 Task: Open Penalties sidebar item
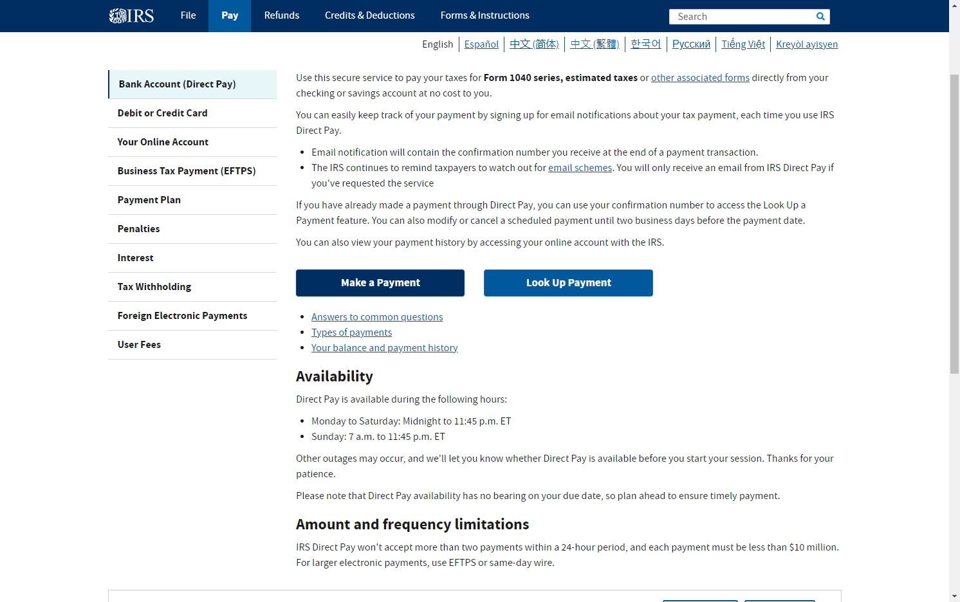[192, 229]
